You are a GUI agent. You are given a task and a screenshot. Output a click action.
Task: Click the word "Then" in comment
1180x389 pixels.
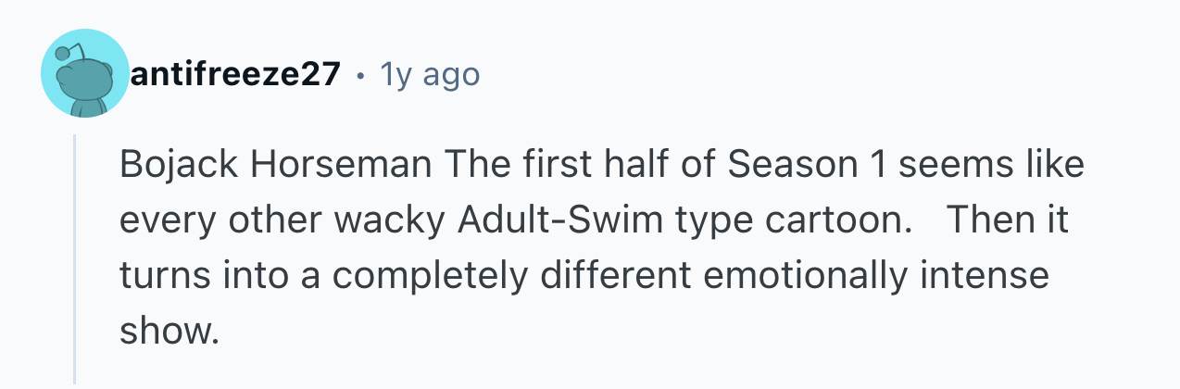tap(984, 221)
